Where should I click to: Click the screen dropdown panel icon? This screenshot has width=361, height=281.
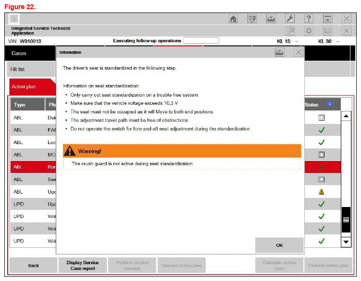point(327,19)
